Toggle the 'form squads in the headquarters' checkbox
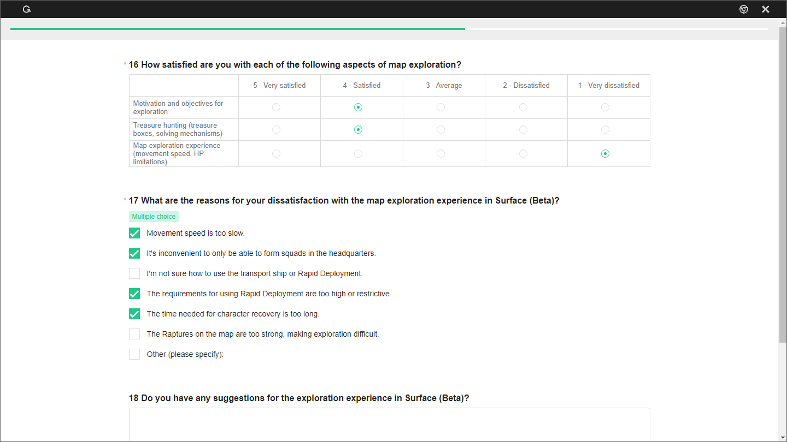This screenshot has height=442, width=787. (x=134, y=253)
